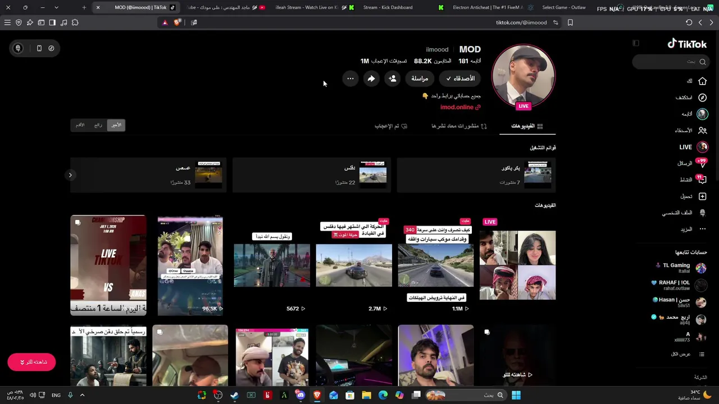Show more playlists with the chevron arrow
The height and width of the screenshot is (404, 719).
point(70,175)
